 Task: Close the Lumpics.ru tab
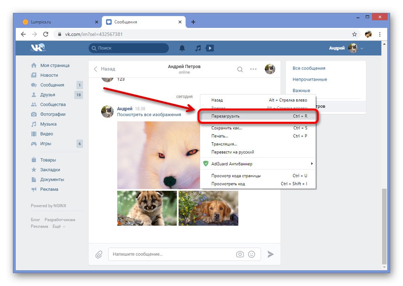coord(97,22)
